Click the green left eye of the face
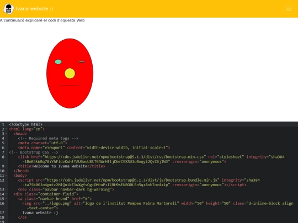298x223 pixels. pos(58,62)
